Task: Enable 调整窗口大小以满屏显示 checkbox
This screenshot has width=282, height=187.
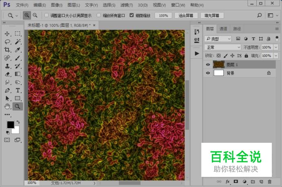Action: point(46,15)
